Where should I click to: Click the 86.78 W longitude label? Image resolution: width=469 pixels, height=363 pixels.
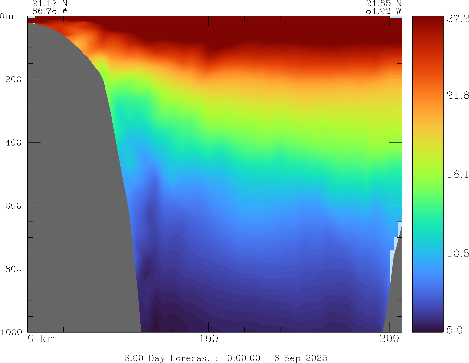(50, 11)
